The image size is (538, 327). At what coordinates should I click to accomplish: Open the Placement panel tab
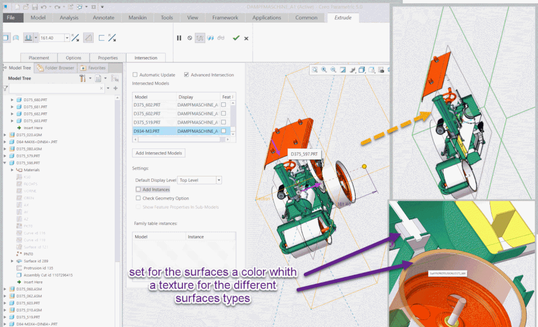[39, 58]
